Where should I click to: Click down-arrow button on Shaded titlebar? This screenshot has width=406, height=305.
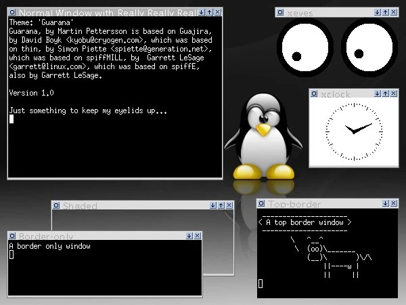[x=213, y=205]
